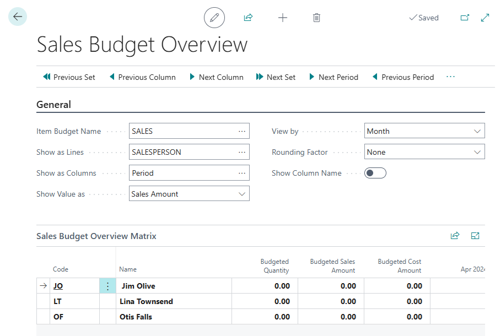Open page in new window icon
The image size is (501, 336).
coord(465,18)
